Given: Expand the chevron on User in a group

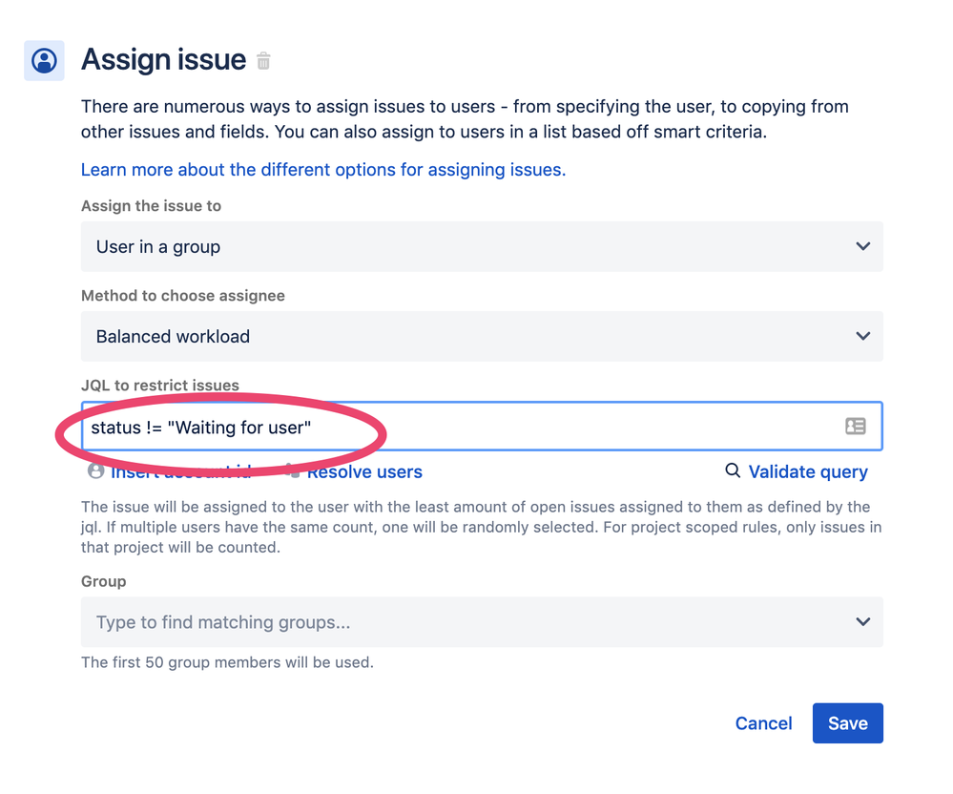Looking at the screenshot, I should (x=862, y=246).
